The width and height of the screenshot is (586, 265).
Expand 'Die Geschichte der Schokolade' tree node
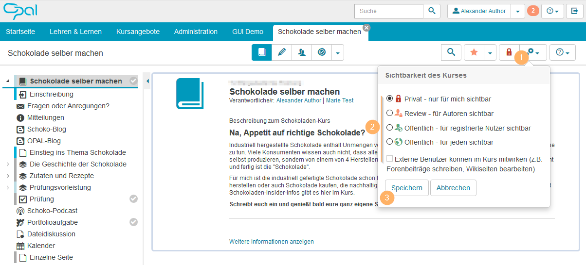click(x=8, y=164)
